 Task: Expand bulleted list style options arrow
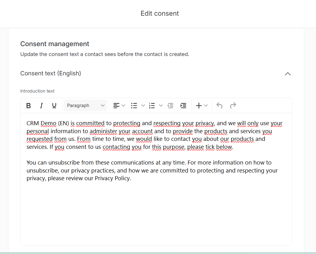(143, 105)
